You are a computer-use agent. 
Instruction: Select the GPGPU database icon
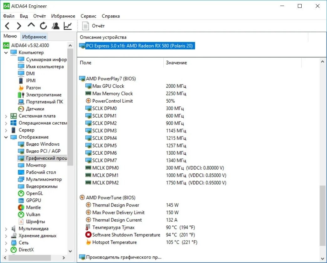[x=21, y=200]
